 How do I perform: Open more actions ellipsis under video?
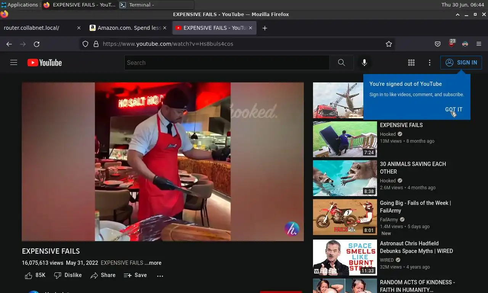(x=160, y=275)
